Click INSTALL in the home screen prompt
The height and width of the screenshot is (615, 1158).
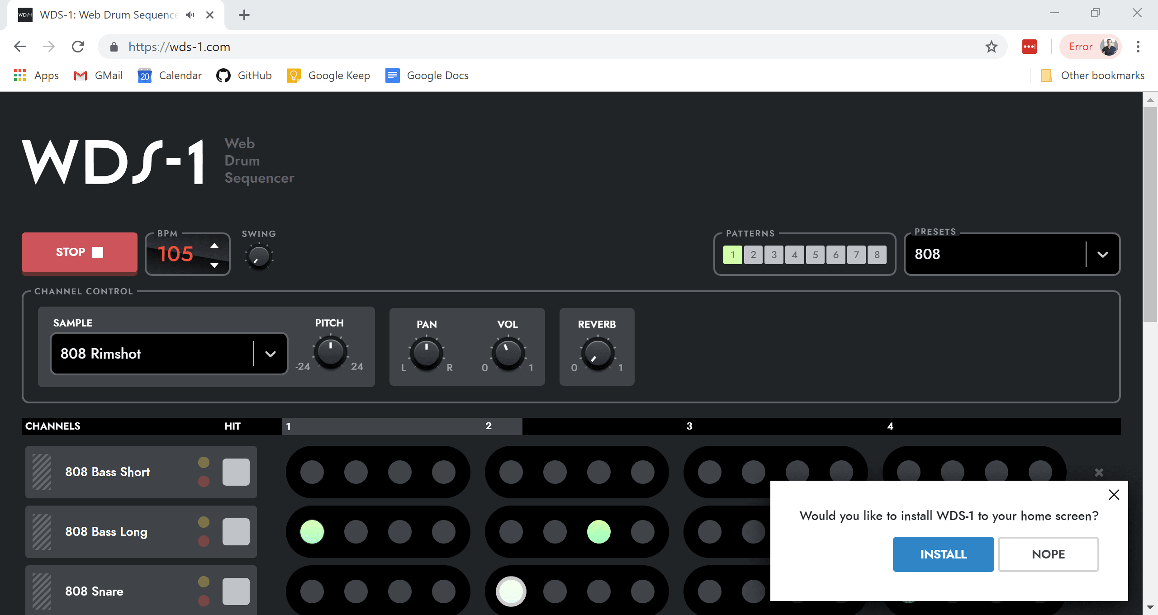tap(943, 554)
